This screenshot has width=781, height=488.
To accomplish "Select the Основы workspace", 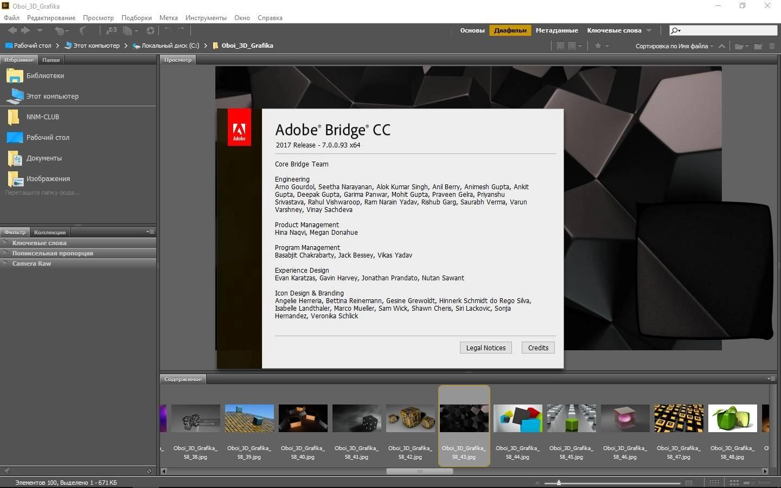I will coord(472,30).
